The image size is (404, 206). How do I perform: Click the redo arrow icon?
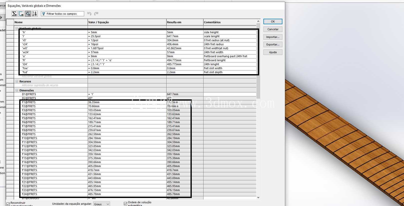96,14
